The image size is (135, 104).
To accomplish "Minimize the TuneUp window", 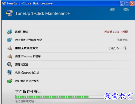I will 122,3.
